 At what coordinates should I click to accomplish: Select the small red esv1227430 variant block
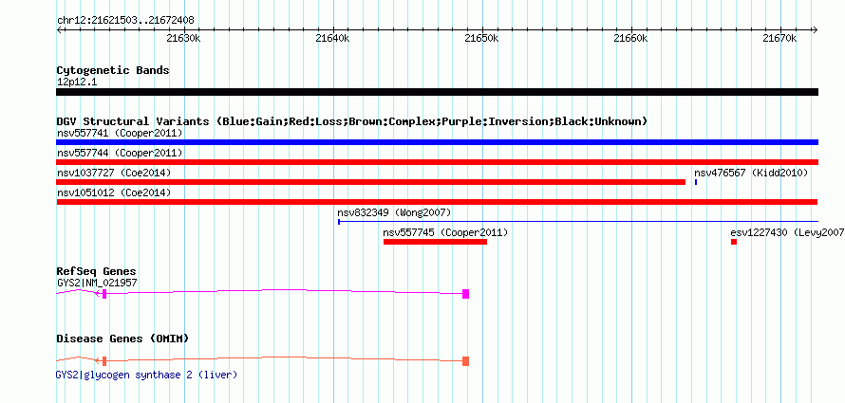734,242
